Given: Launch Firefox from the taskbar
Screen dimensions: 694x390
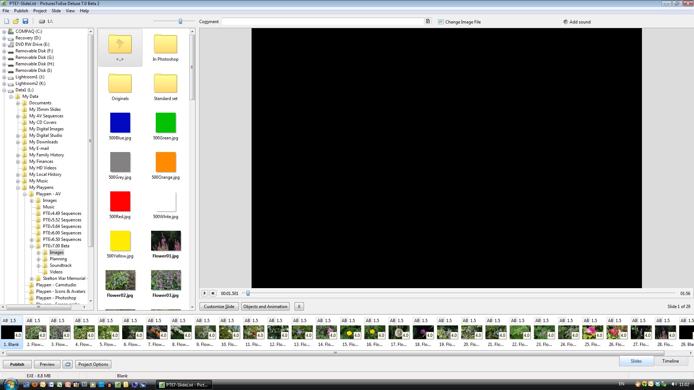Looking at the screenshot, I should point(35,385).
